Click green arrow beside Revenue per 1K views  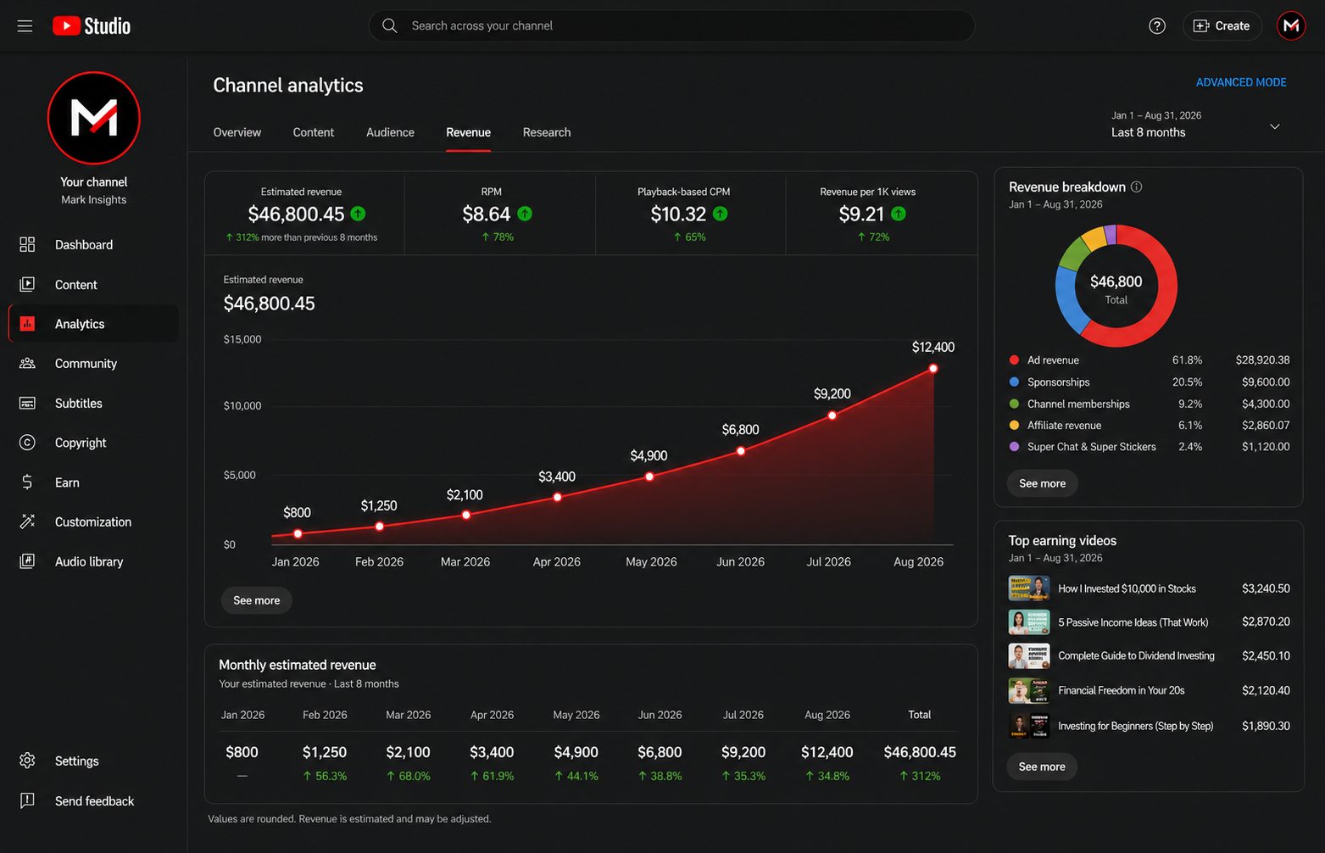pyautogui.click(x=899, y=214)
